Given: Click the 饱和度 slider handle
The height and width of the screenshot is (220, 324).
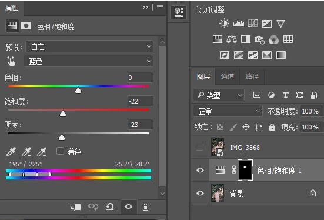Looking at the screenshot, I should pos(63,114).
